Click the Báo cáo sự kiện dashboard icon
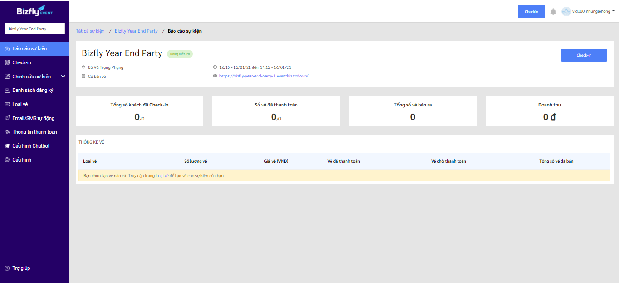The height and width of the screenshot is (283, 619). click(x=7, y=48)
